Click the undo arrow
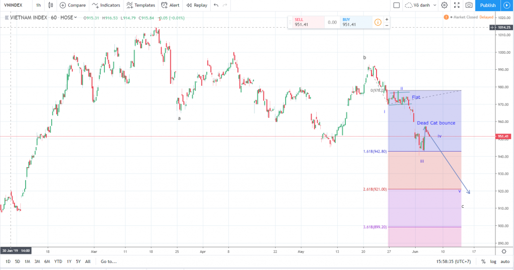The height and width of the screenshot is (270, 514). point(216,5)
